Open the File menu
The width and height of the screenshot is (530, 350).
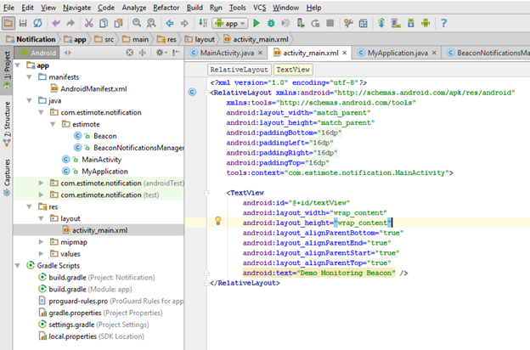[x=8, y=8]
